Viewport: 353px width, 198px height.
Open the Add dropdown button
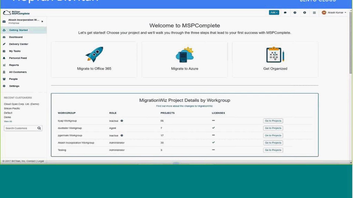[274, 12]
